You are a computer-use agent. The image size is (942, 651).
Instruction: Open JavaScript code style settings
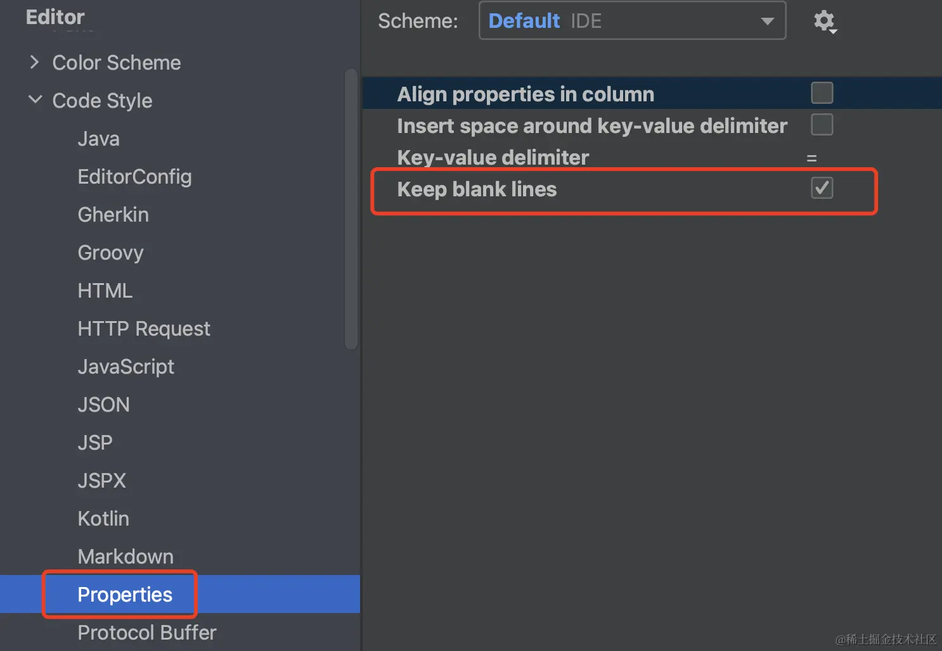126,367
